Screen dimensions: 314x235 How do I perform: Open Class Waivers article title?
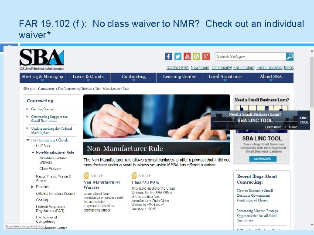coord(145,182)
